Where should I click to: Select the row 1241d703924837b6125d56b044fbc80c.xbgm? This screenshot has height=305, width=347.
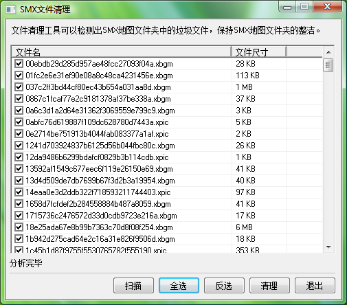pyautogui.click(x=167, y=146)
